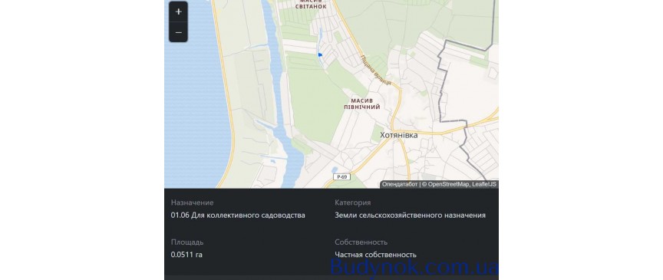This screenshot has height=280, width=663.
Task: Zoom in the map with plus button
Action: click(x=179, y=12)
